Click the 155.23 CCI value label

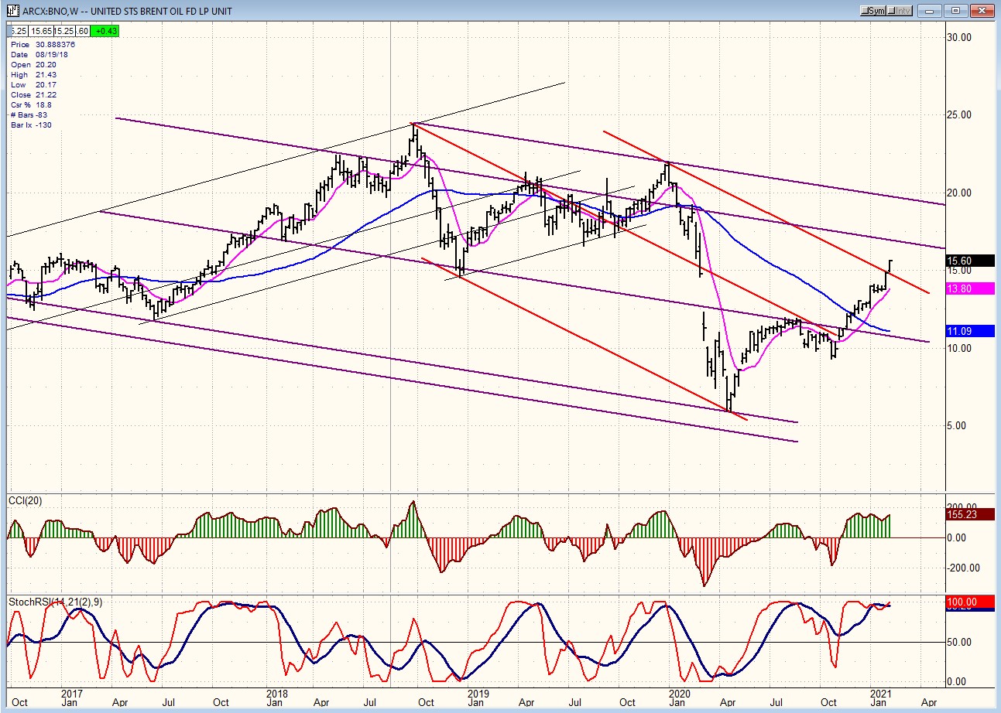(969, 513)
